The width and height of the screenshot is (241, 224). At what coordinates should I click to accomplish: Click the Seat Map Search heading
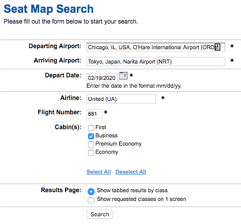[49, 9]
